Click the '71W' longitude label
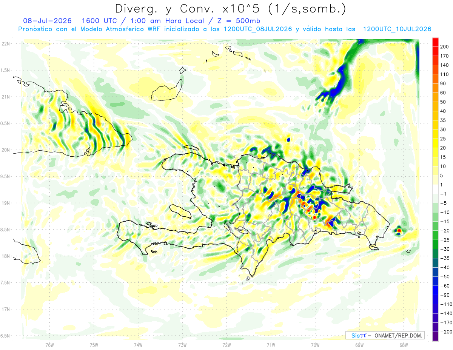 point(271,345)
